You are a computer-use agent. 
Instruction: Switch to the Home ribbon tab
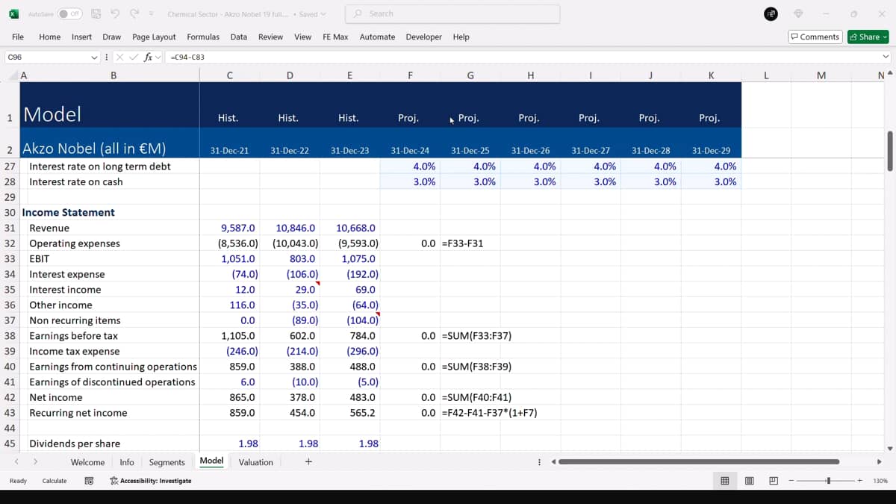[x=50, y=37]
